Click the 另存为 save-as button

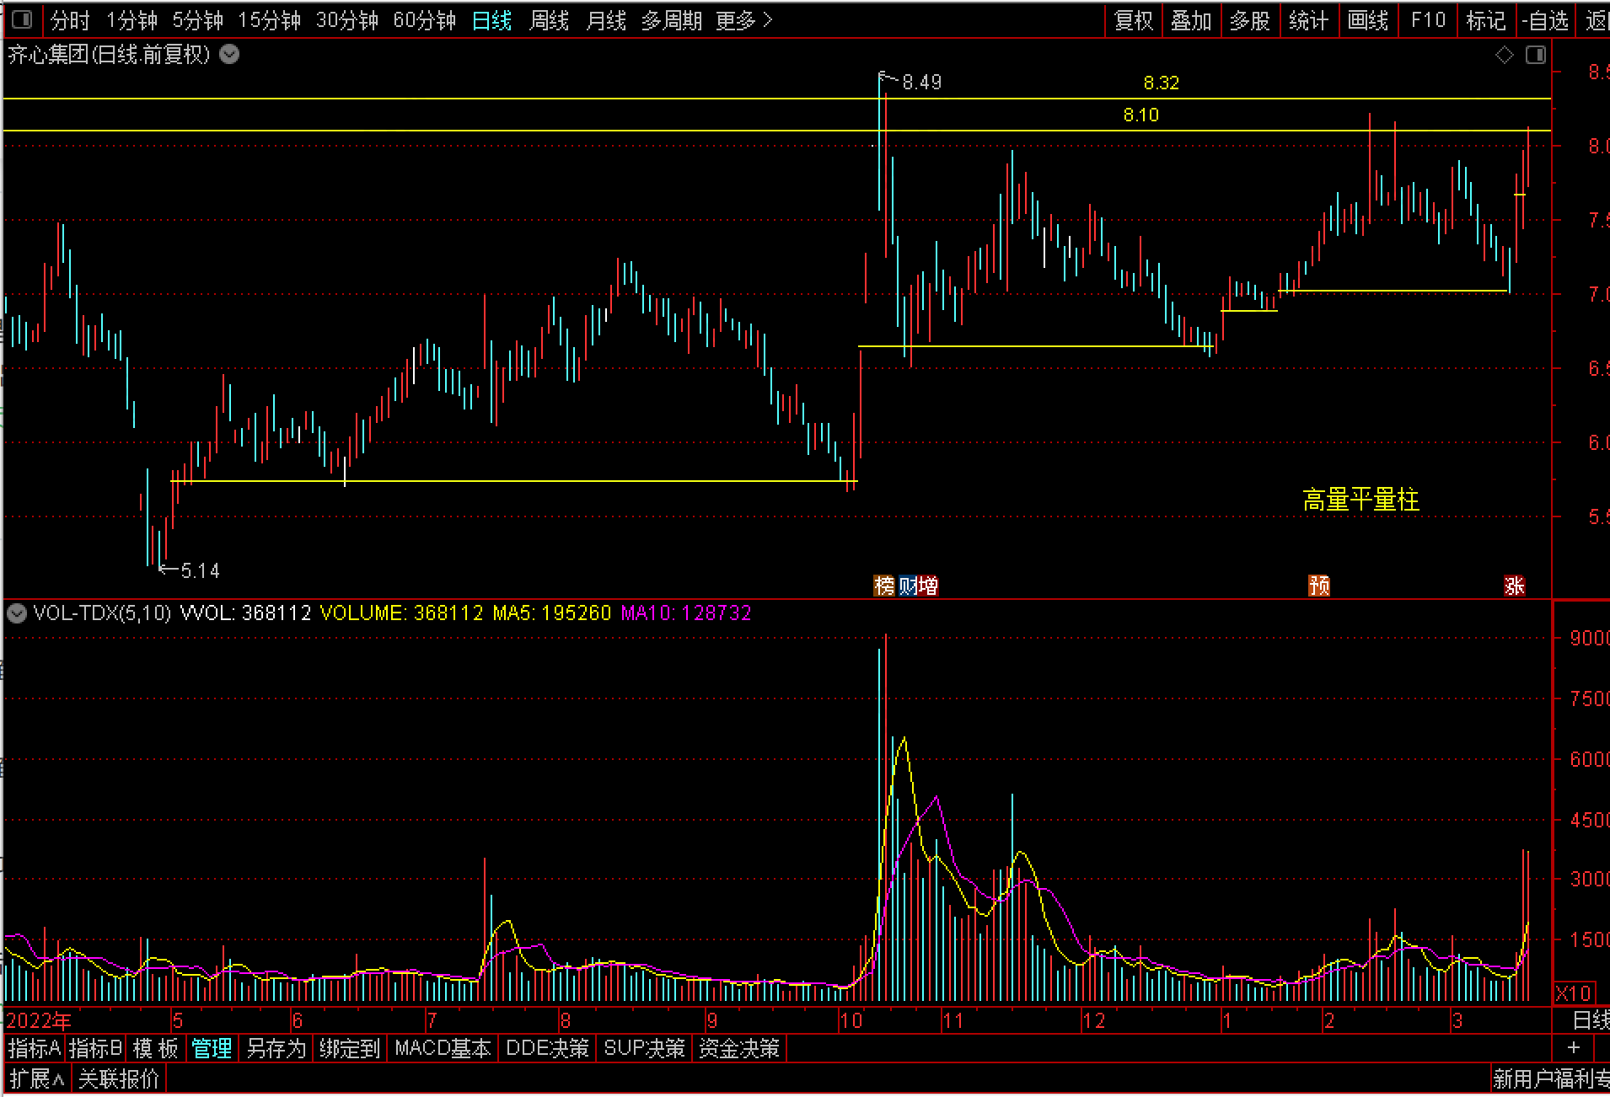[276, 1049]
